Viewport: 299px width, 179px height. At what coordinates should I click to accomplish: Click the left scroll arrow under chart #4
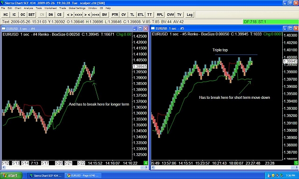pos(4,168)
